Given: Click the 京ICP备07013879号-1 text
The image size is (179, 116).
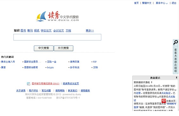Looking at the screenshot, I should 68,98.
